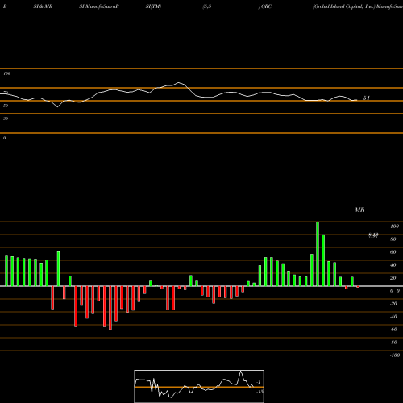Click the "SI(TM)" header label
The height and width of the screenshot is (403, 403).
point(153,6)
